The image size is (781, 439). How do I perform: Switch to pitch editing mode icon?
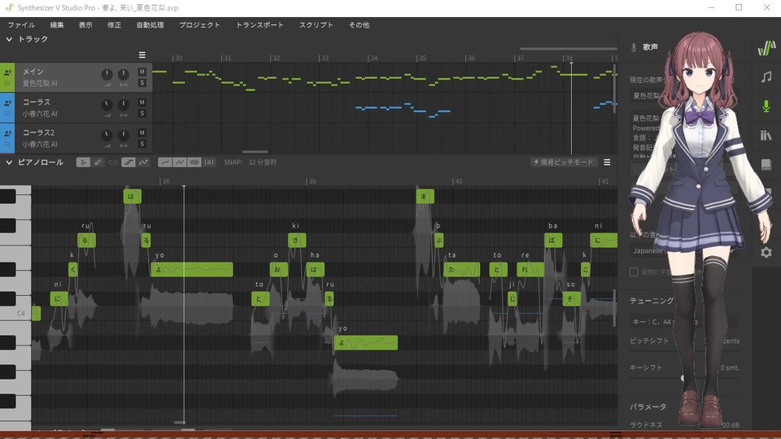[x=143, y=163]
